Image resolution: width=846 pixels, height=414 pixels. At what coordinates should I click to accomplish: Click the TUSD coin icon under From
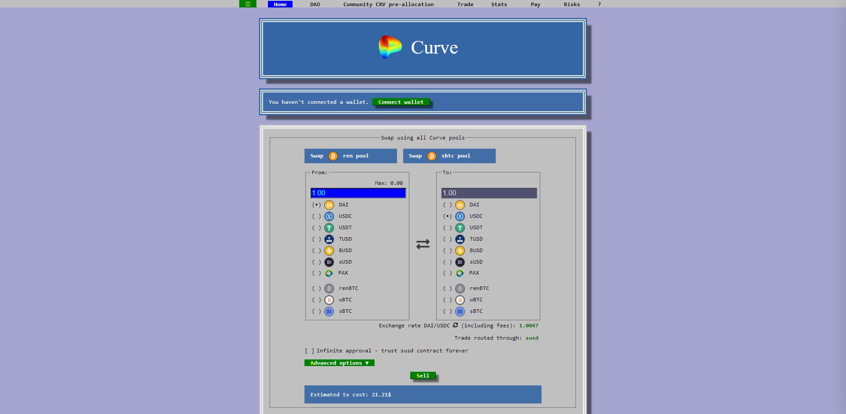tap(329, 239)
